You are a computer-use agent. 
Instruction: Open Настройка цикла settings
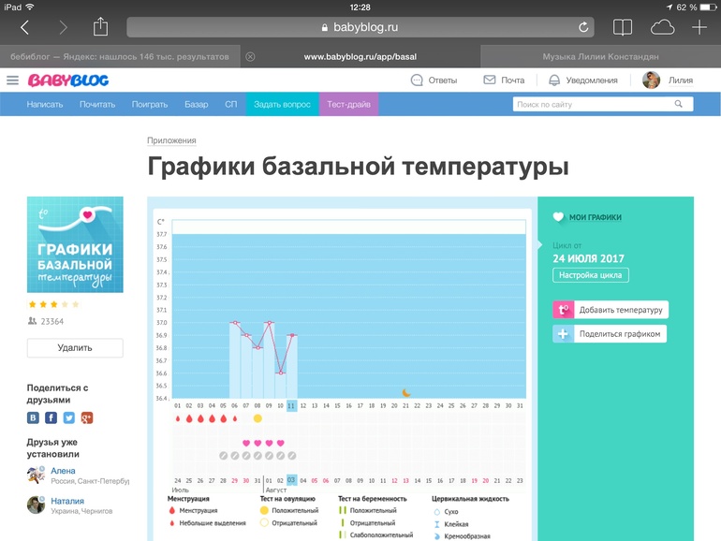tap(591, 275)
